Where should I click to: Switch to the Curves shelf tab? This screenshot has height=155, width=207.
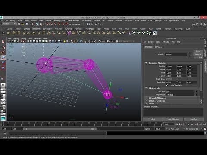click(x=18, y=29)
